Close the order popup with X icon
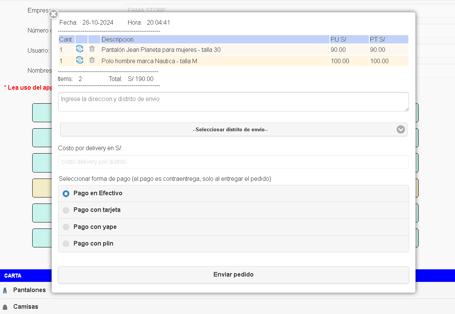 (53, 14)
